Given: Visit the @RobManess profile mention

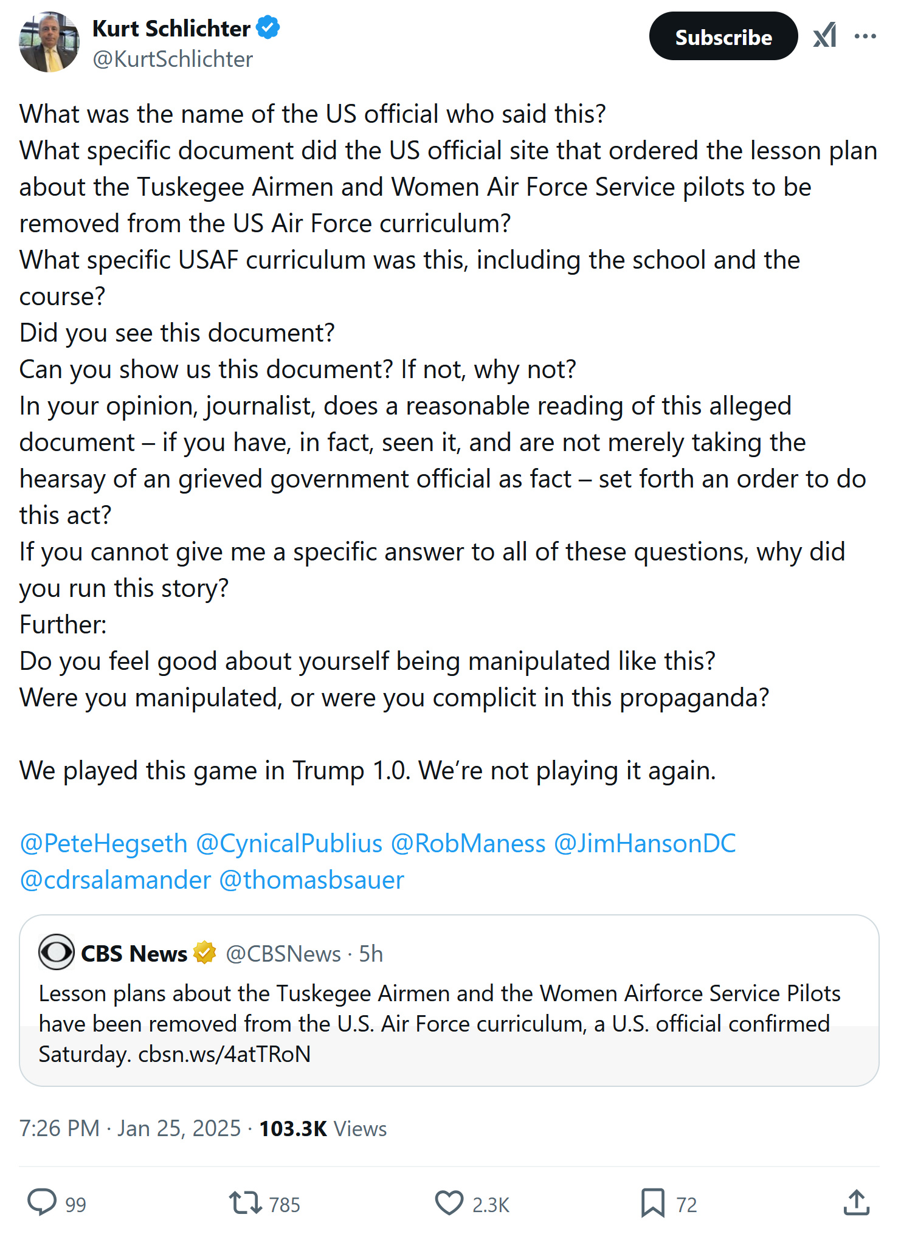Looking at the screenshot, I should tap(468, 844).
